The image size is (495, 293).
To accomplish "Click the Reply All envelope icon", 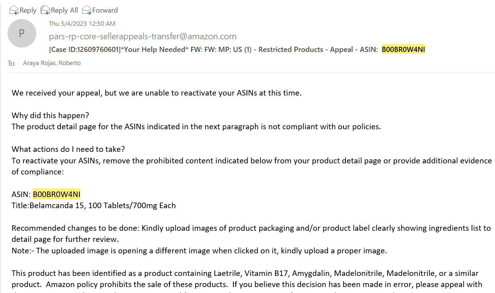I will point(45,10).
